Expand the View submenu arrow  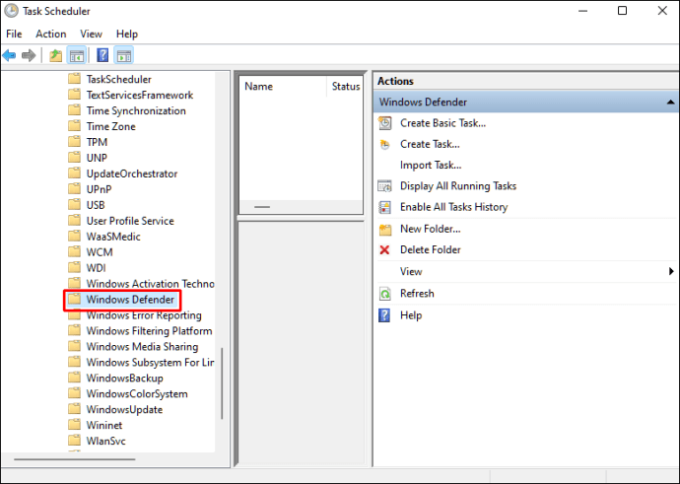[671, 272]
